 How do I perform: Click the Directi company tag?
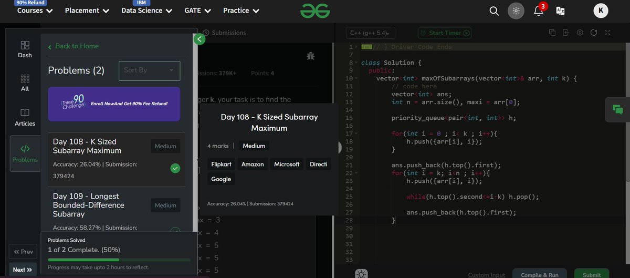pyautogui.click(x=319, y=164)
